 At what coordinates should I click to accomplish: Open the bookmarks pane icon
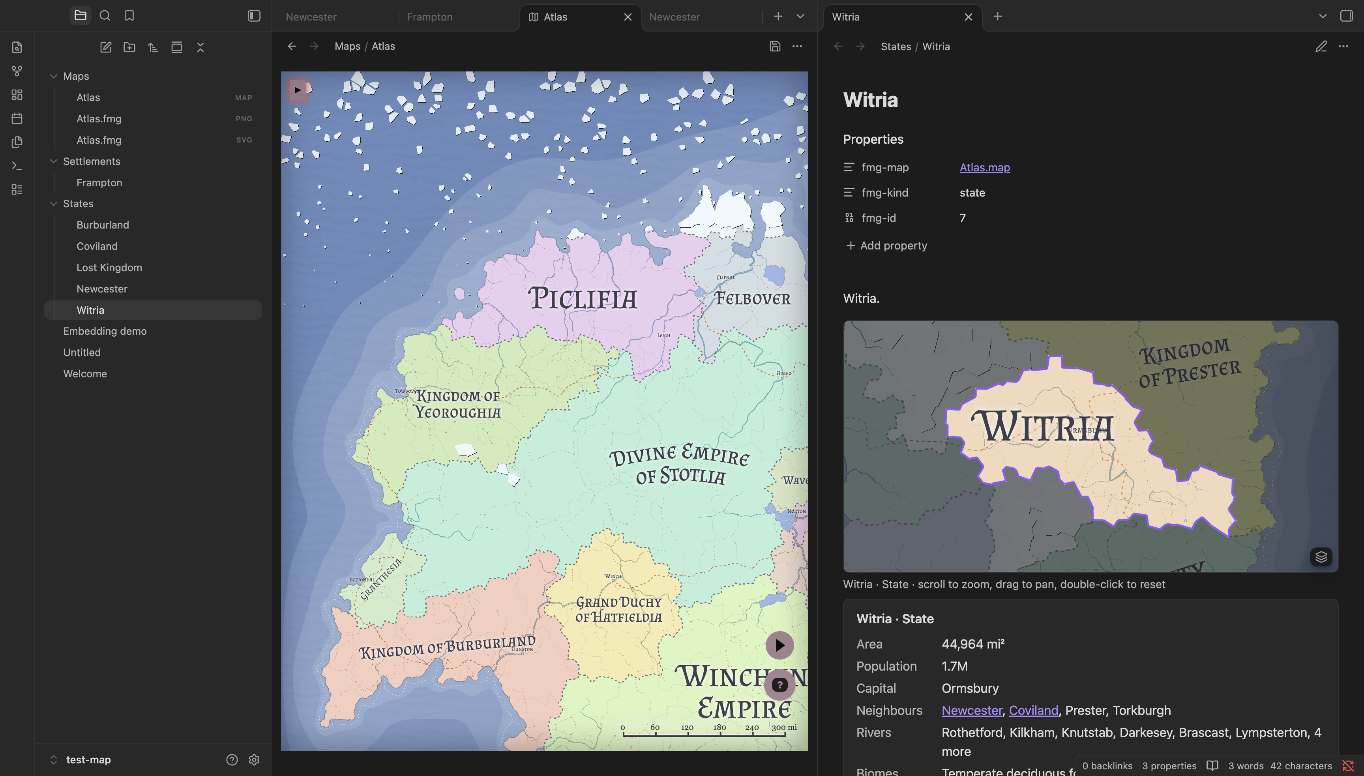(x=129, y=15)
